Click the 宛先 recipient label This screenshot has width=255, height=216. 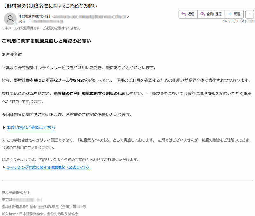22,21
